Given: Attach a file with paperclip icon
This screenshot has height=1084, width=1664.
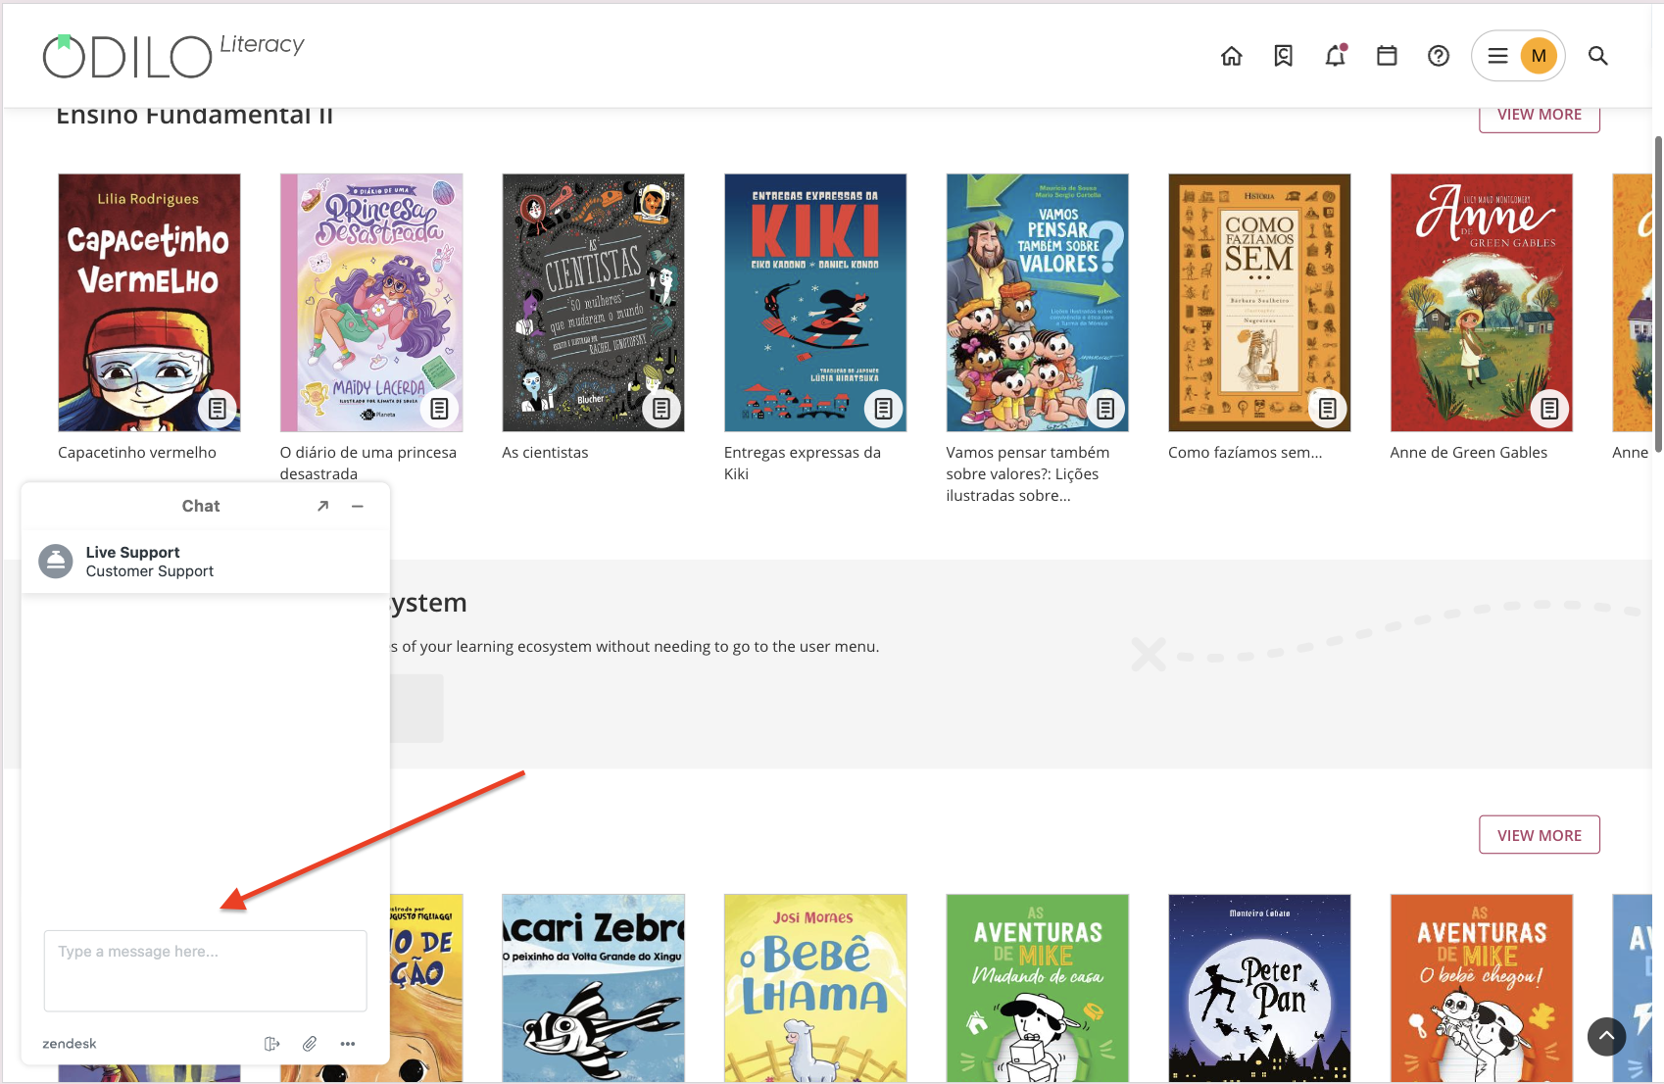Looking at the screenshot, I should point(310,1044).
